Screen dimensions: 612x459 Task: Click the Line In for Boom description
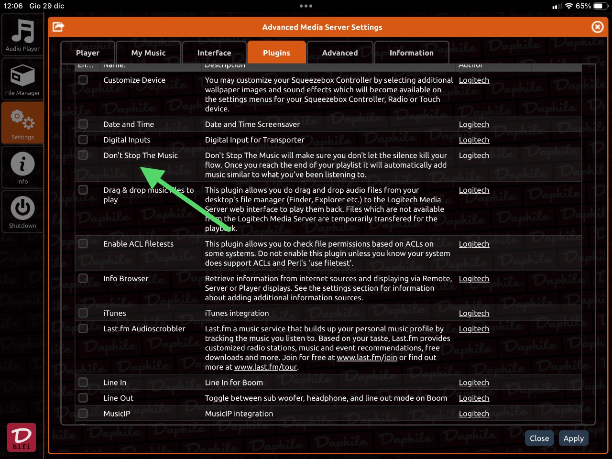(x=234, y=382)
